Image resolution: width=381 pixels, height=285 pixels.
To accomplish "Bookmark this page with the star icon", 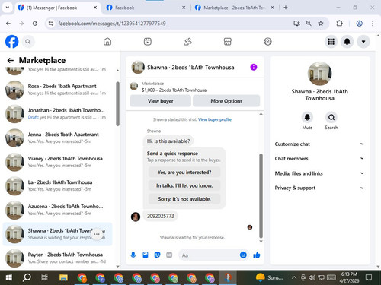I will coord(321,24).
